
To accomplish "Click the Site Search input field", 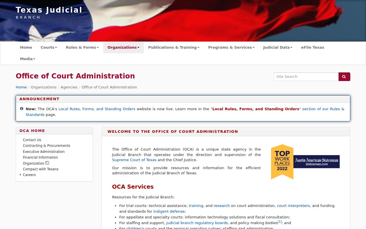I will 306,77.
